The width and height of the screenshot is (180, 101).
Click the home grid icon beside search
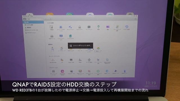coord(24,19)
